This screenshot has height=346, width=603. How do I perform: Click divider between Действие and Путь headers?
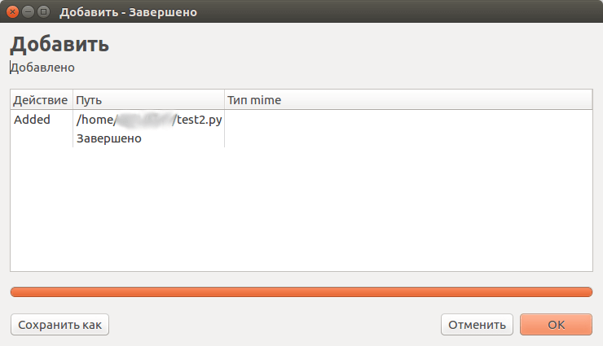73,100
